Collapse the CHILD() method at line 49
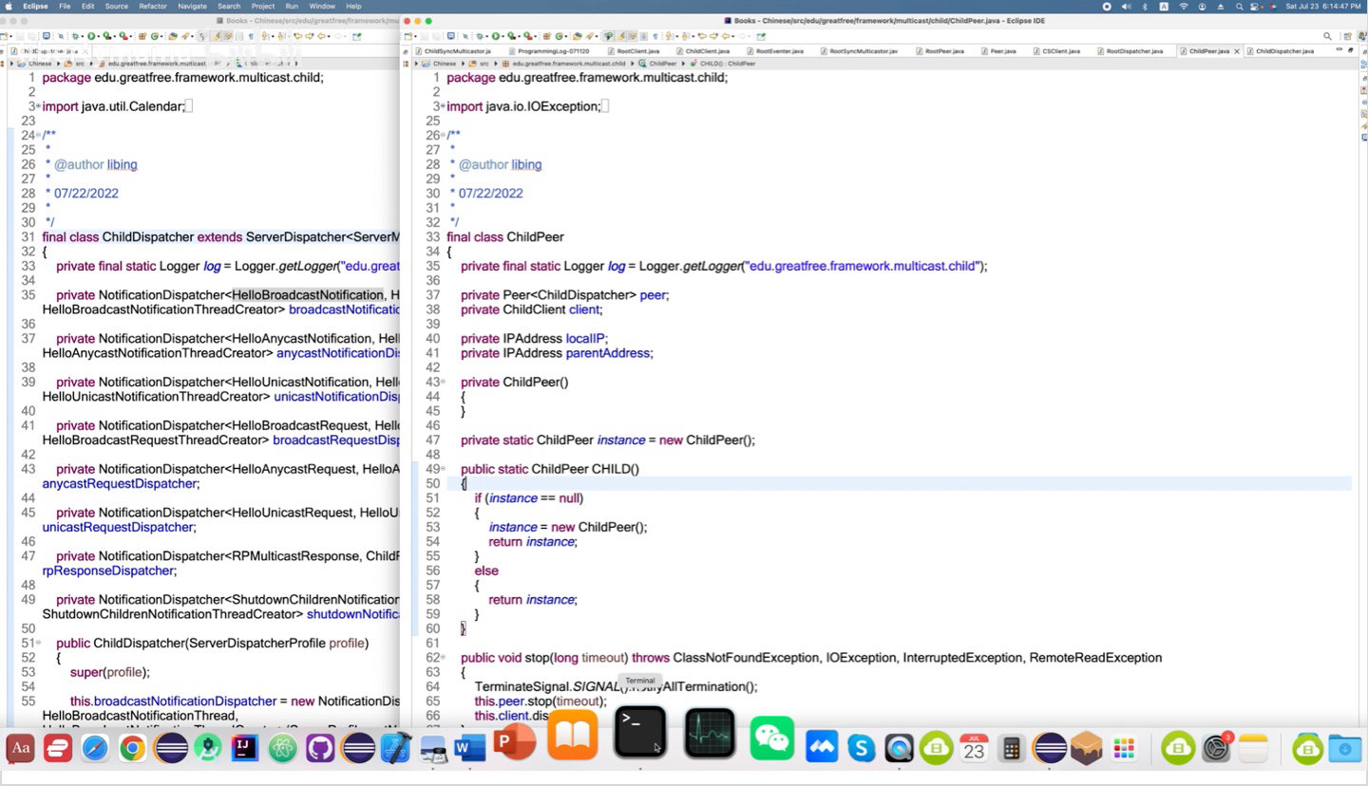1368x786 pixels. (443, 469)
